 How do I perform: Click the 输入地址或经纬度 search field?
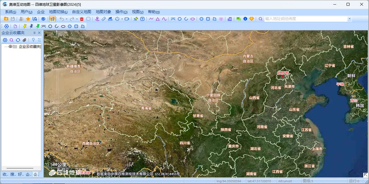(x=304, y=19)
